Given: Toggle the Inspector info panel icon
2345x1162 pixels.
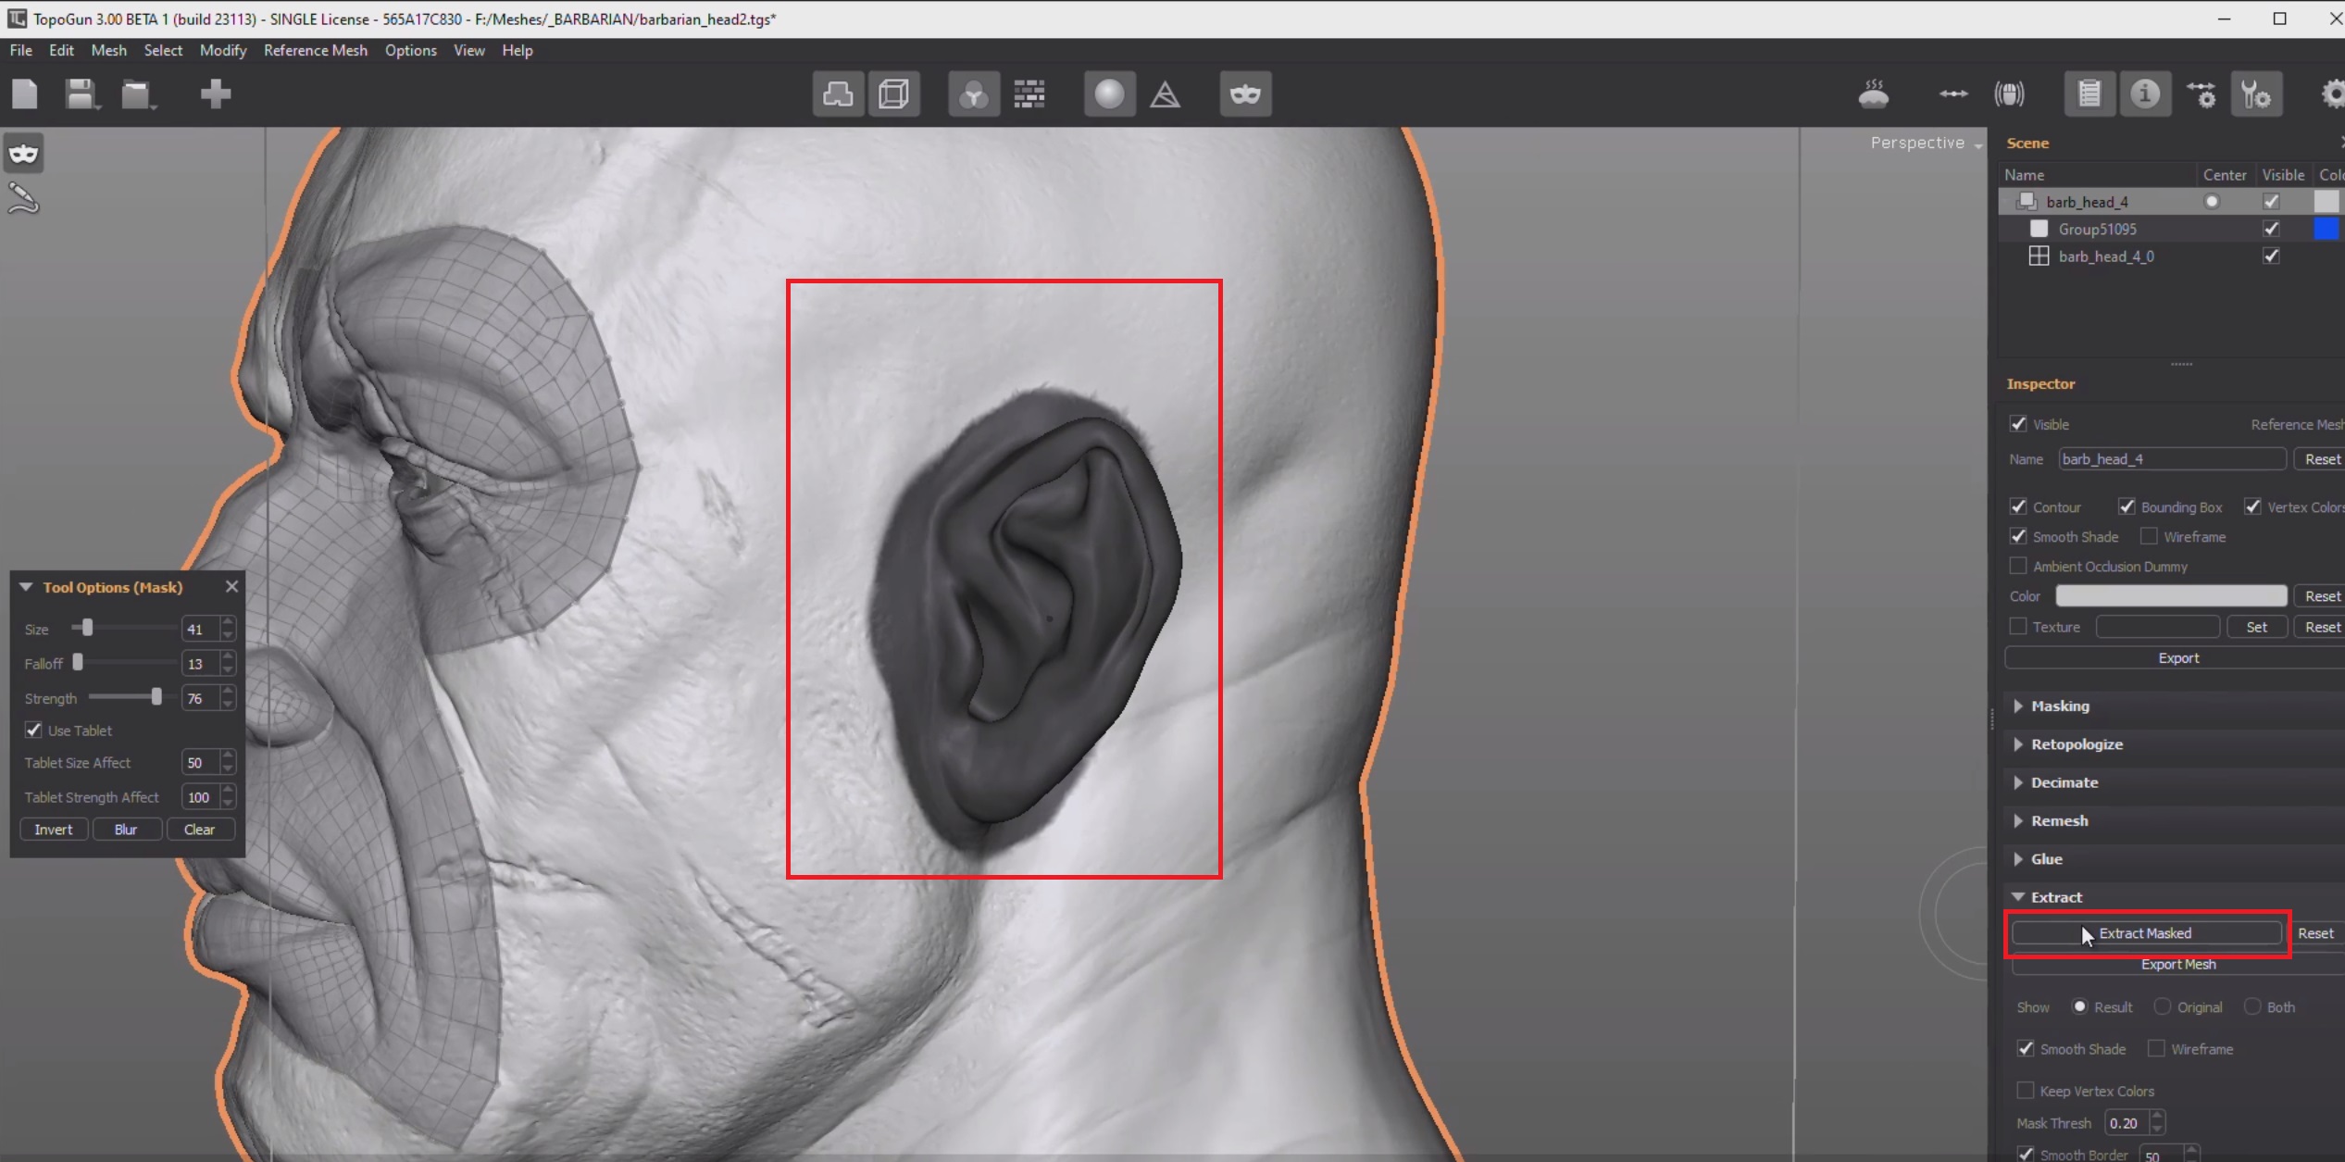Looking at the screenshot, I should [x=2144, y=94].
